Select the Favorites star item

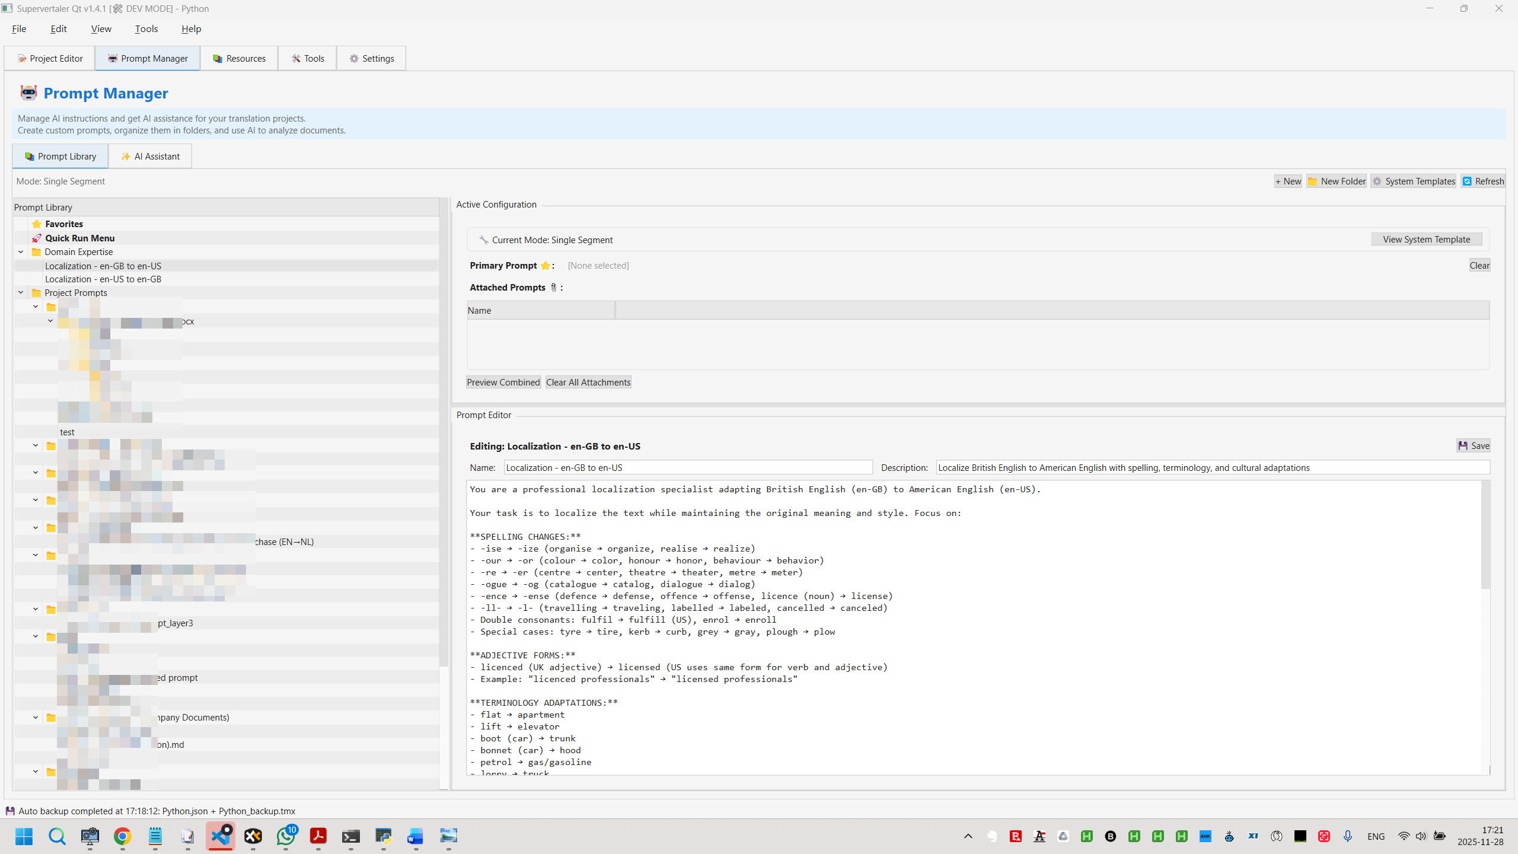63,224
